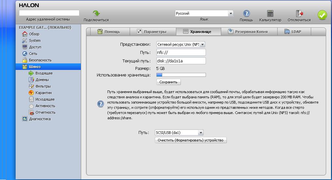Select Диагностика in the sidebar
This screenshot has height=180, width=332.
tap(40, 119)
